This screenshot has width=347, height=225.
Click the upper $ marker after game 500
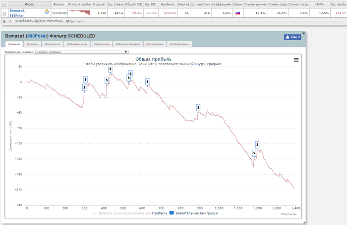coord(130,74)
